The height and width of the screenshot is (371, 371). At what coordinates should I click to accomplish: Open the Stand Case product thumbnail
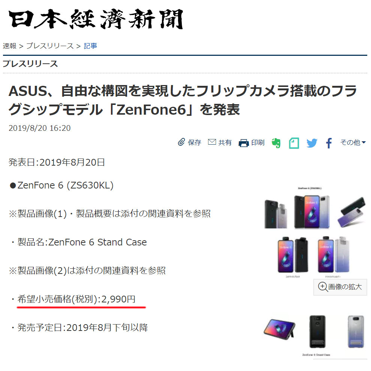(x=315, y=335)
